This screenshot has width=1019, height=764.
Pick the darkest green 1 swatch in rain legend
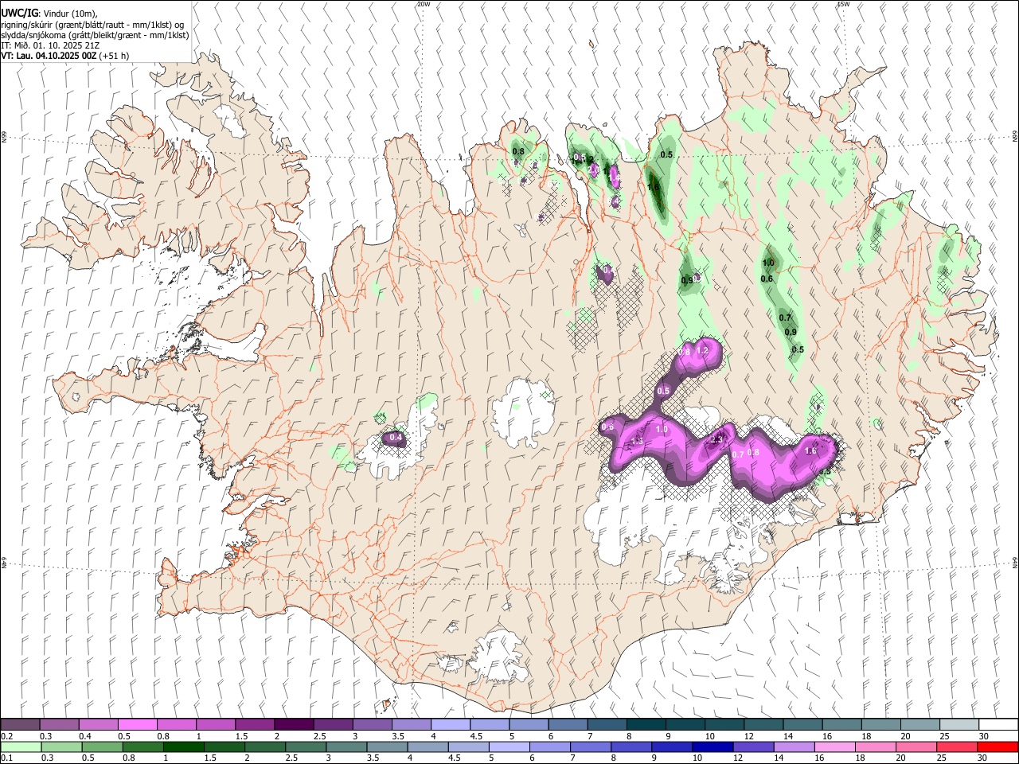click(x=183, y=746)
